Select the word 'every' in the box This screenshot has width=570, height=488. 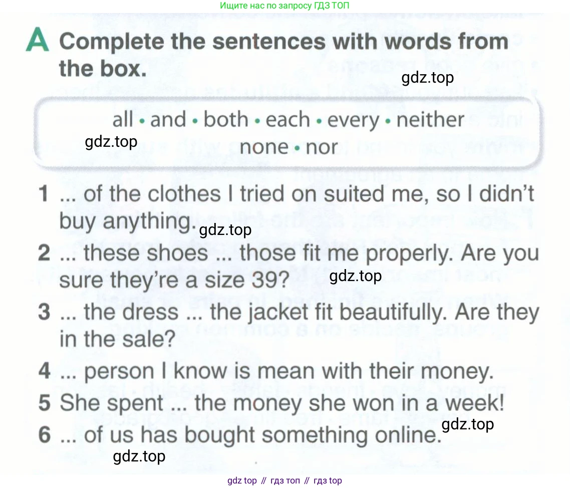[353, 121]
